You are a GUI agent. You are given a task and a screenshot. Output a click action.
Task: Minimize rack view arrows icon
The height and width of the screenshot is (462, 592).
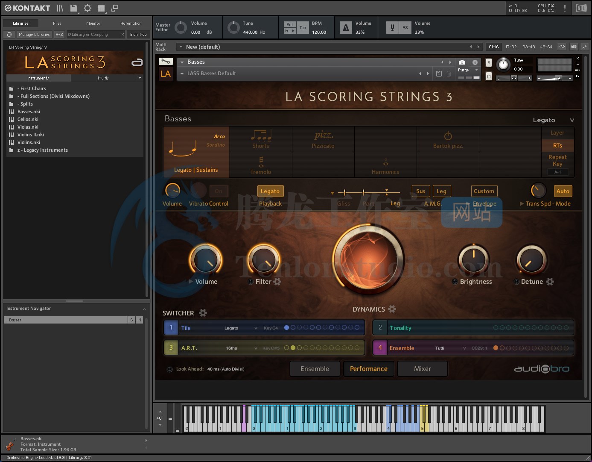pos(584,47)
